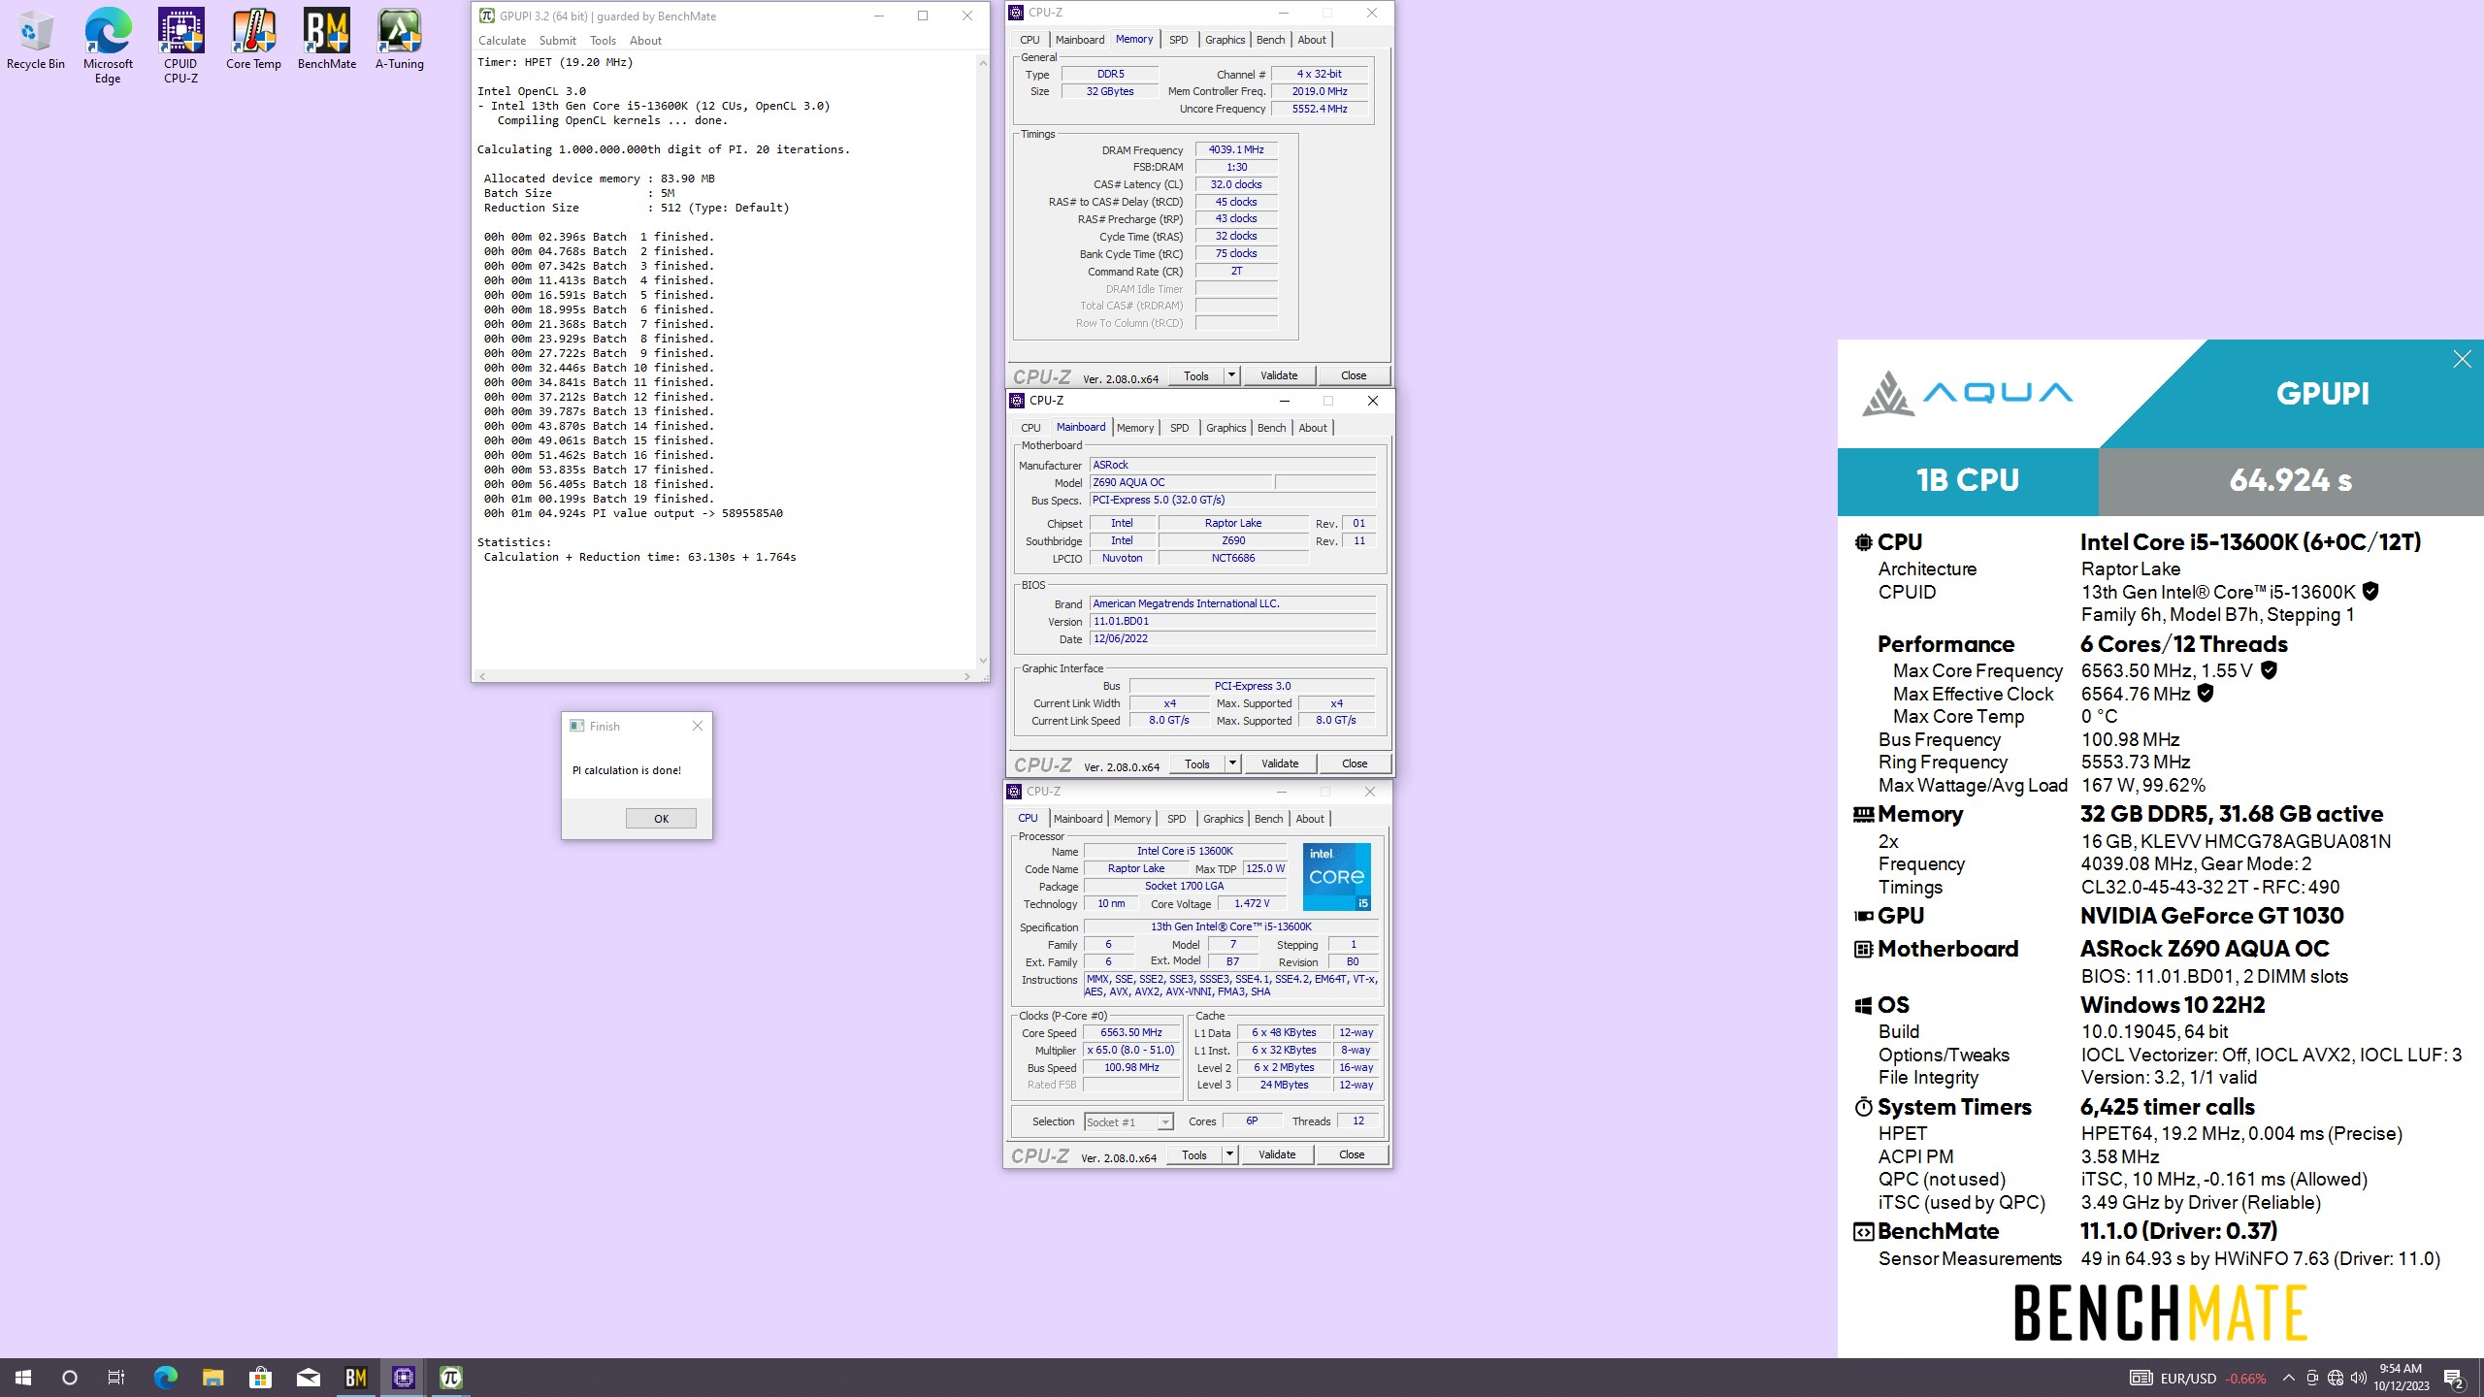This screenshot has width=2484, height=1397.
Task: Expand Tools dropdown arrow in top CPU-Z
Action: tap(1231, 375)
